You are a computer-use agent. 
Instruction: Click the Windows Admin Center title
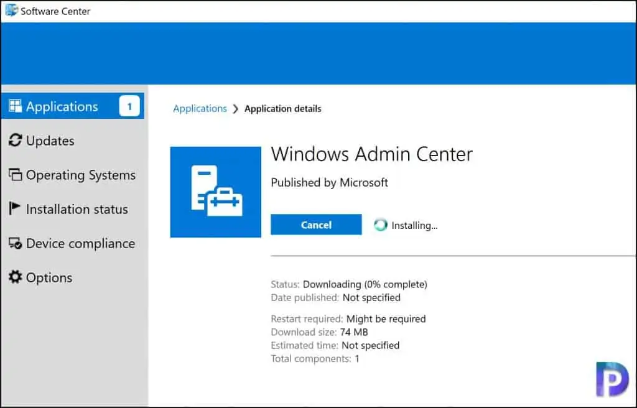[372, 154]
